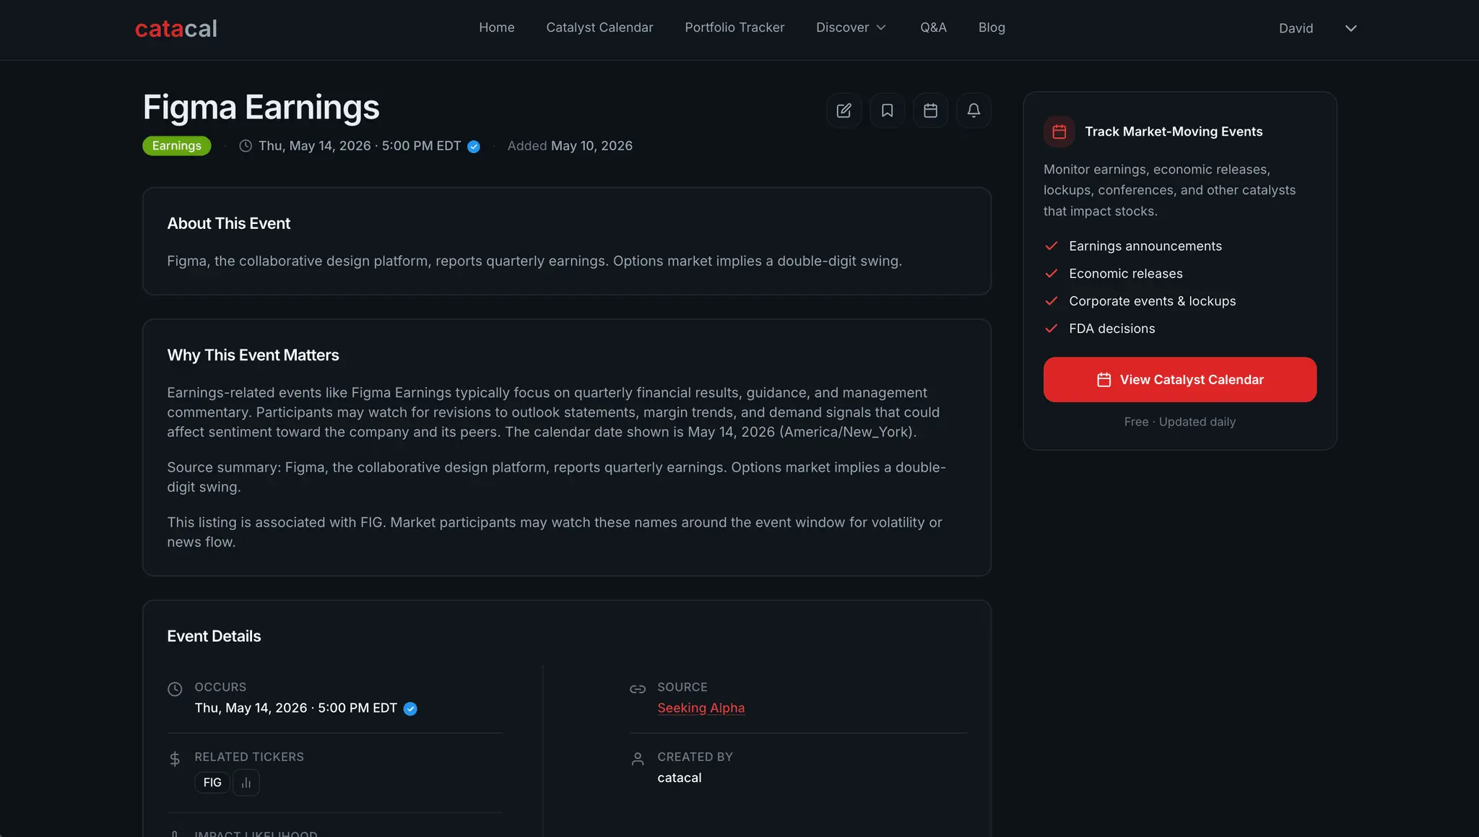
Task: Click the edit event pencil icon
Action: (843, 110)
